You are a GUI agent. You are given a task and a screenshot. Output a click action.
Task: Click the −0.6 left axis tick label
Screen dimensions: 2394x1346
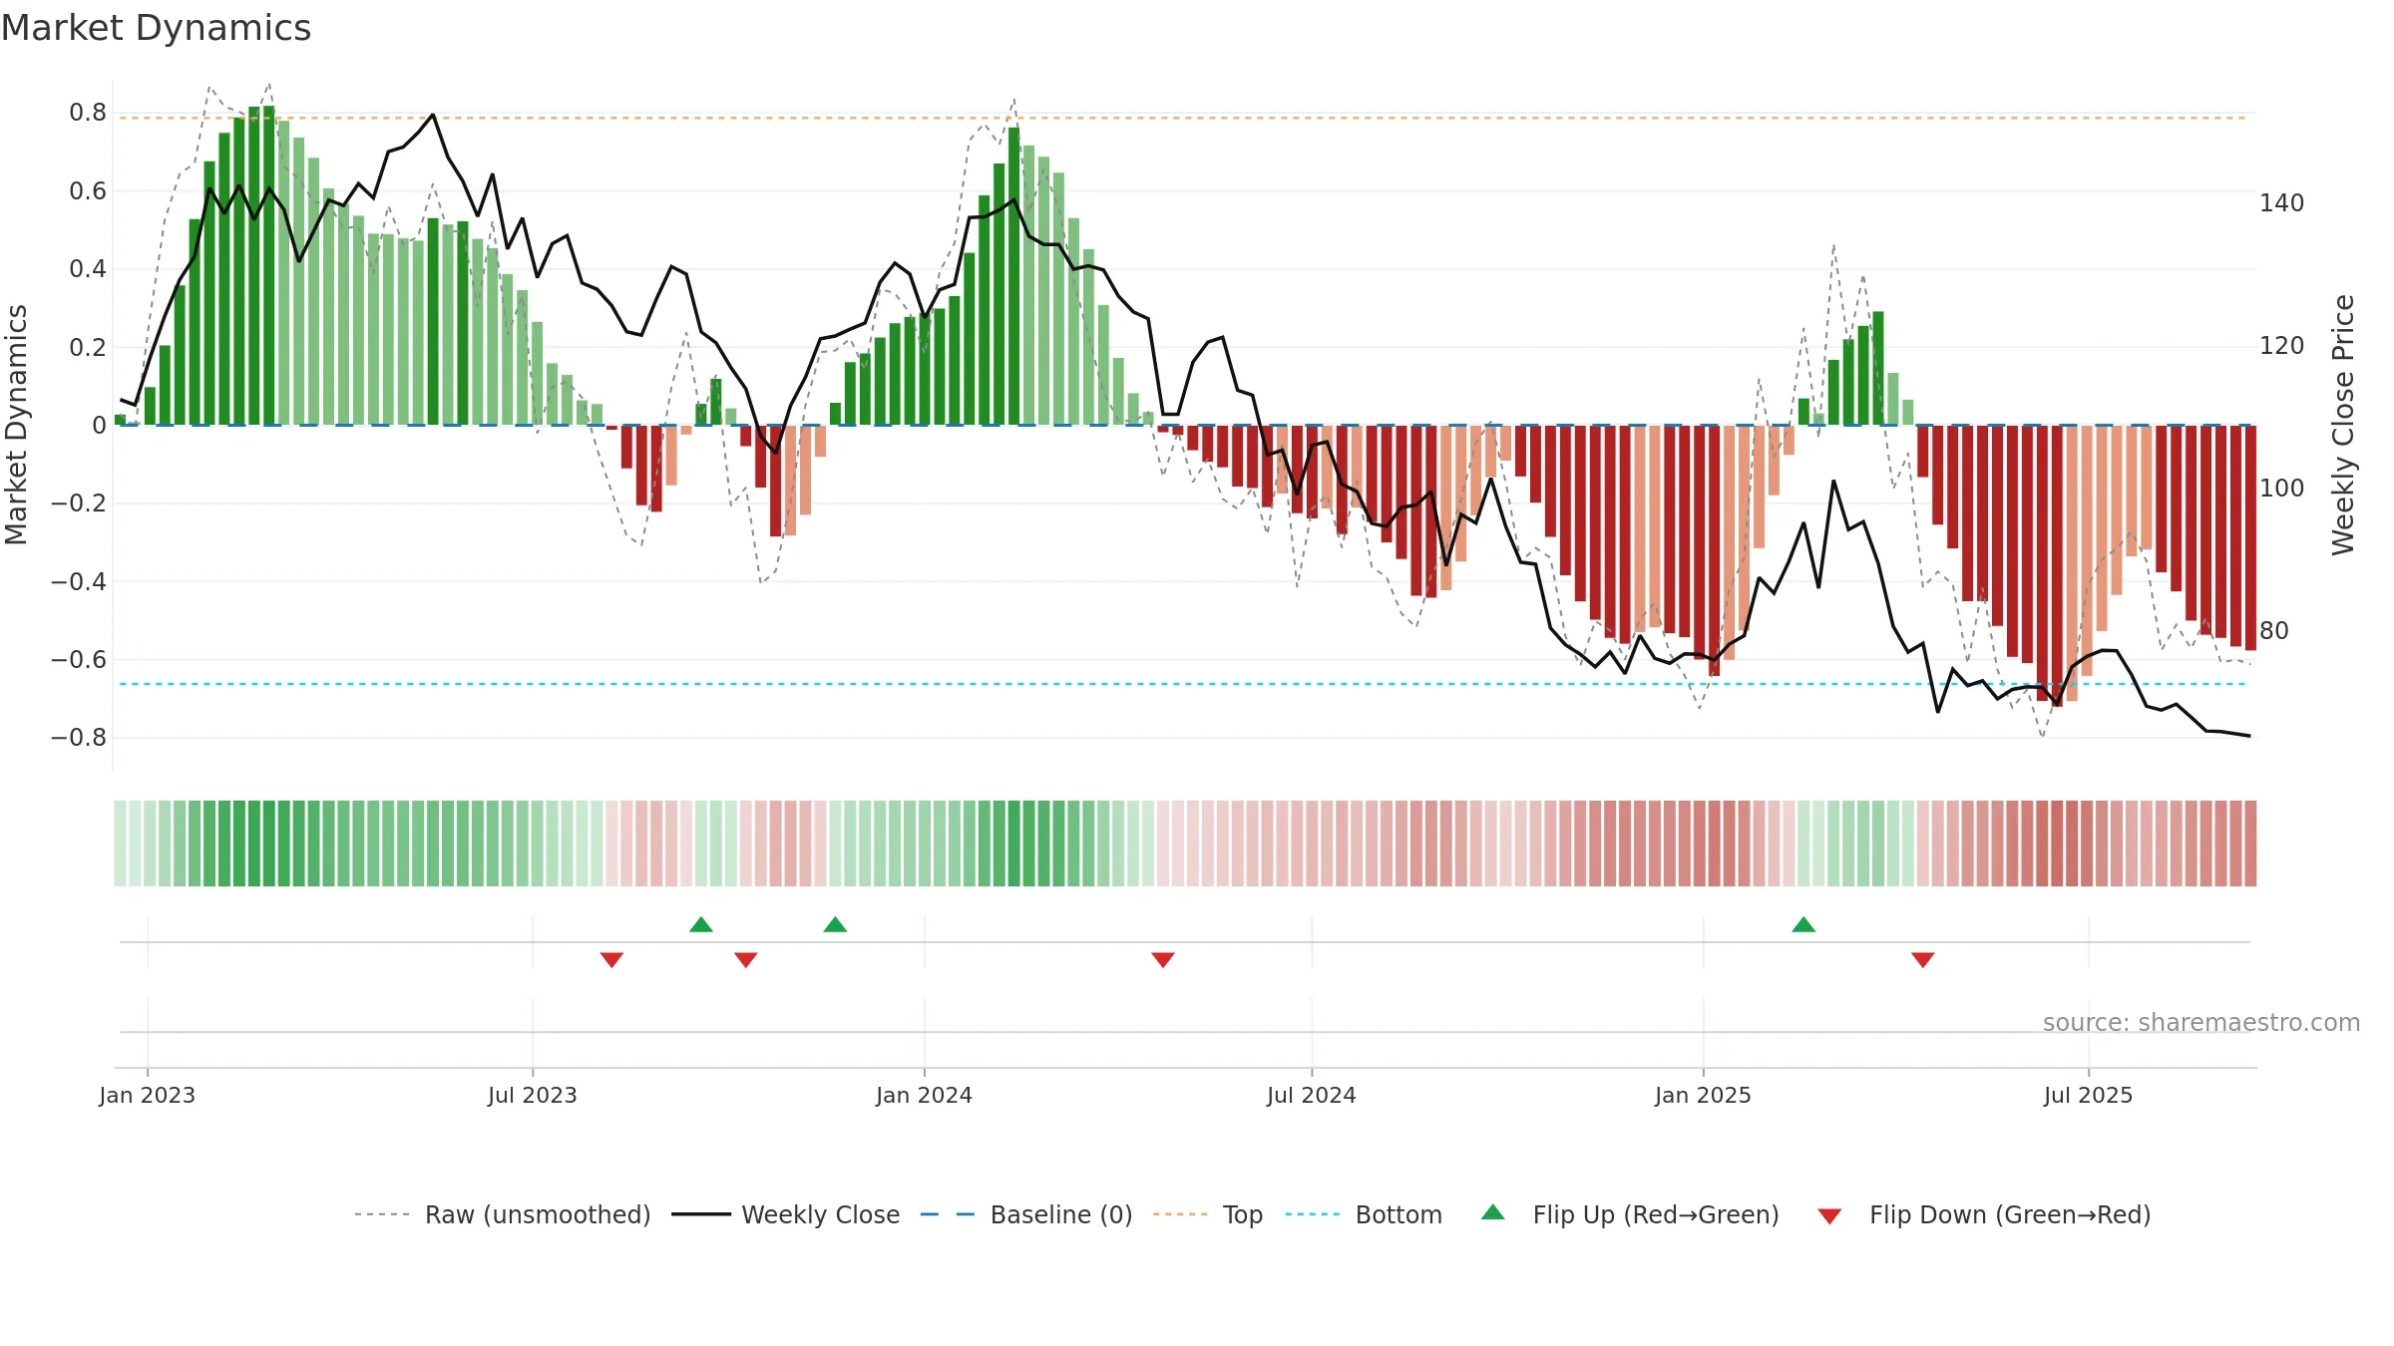79,660
